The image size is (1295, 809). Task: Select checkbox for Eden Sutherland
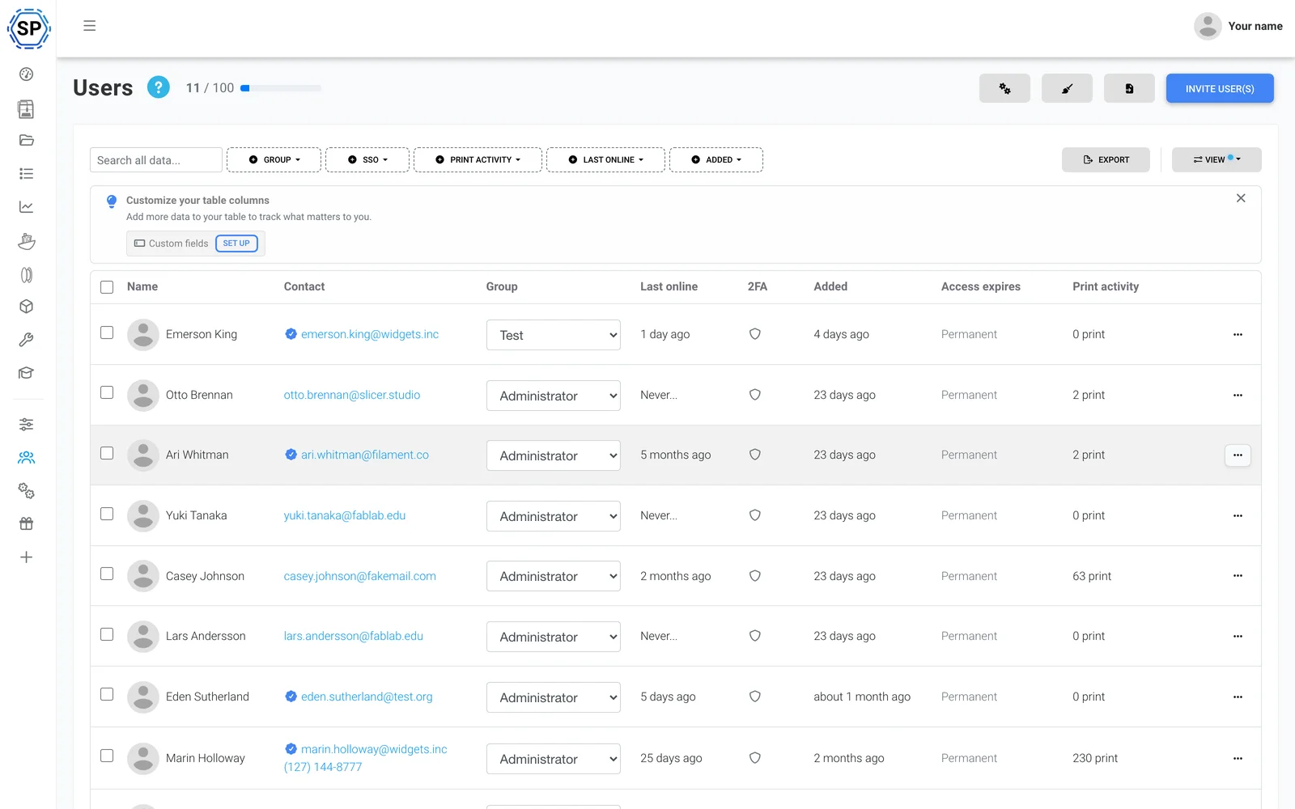(x=107, y=694)
